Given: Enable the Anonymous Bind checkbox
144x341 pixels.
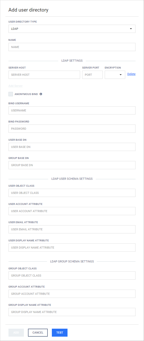Looking at the screenshot, I should (11, 94).
